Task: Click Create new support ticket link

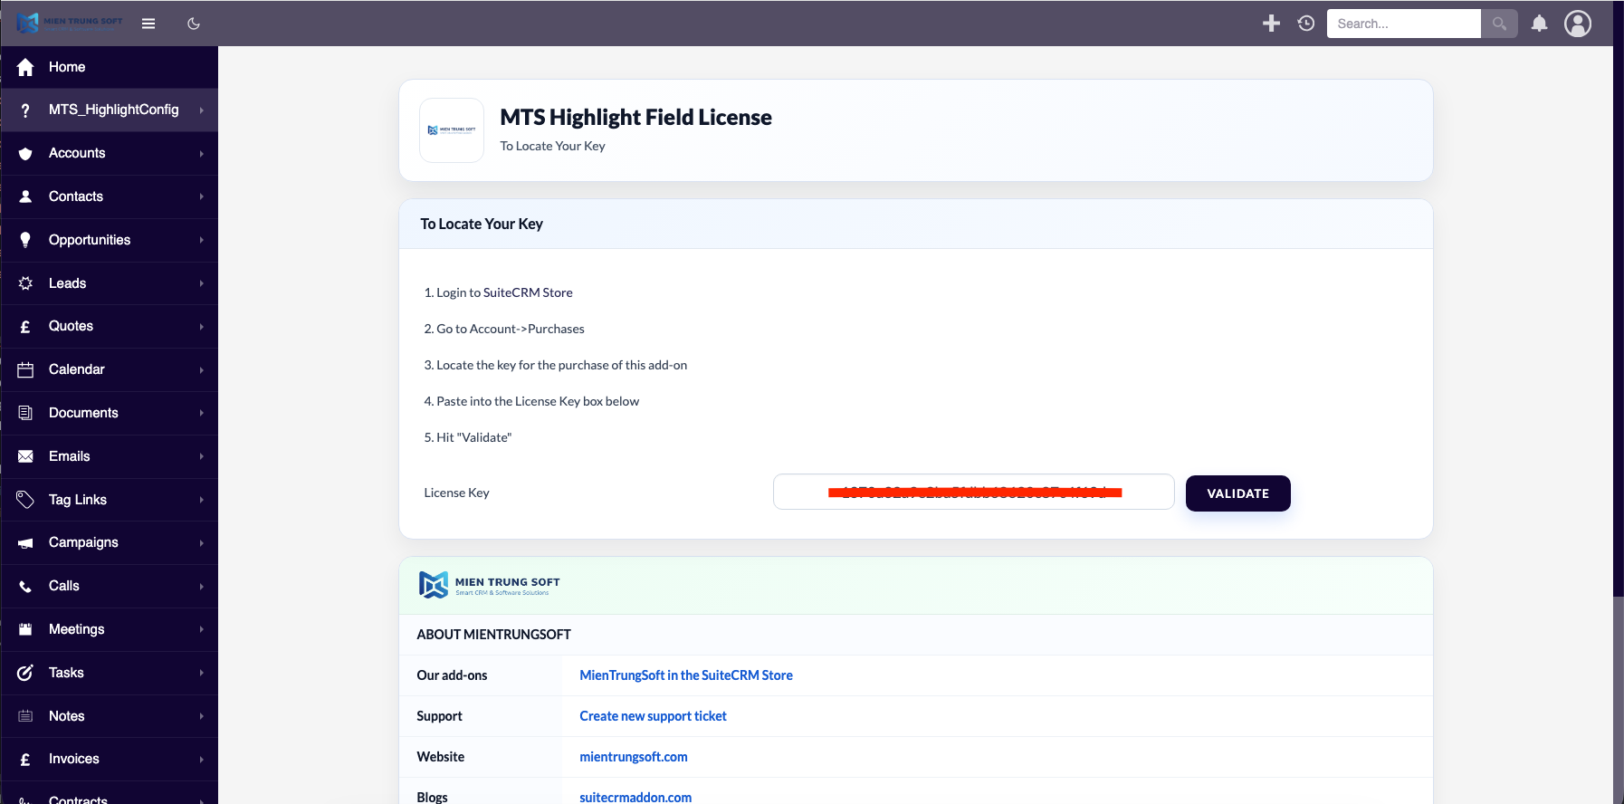Action: pyautogui.click(x=653, y=716)
